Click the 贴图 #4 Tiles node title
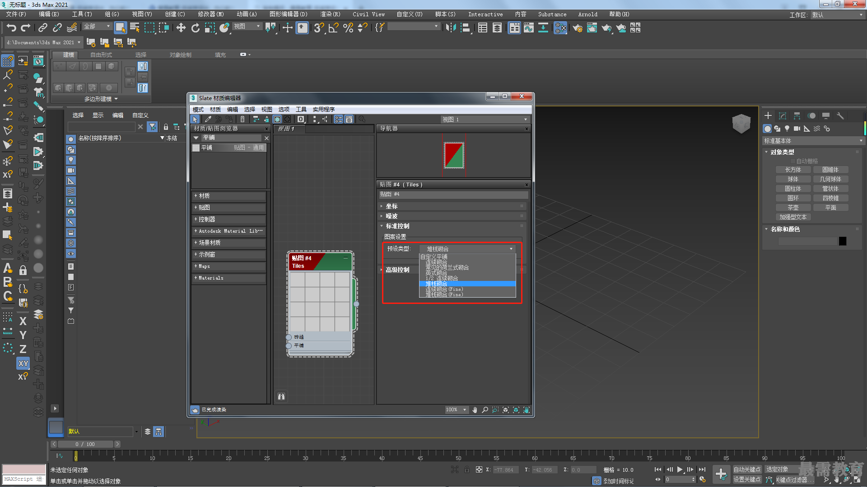The height and width of the screenshot is (487, 867). tap(320, 262)
